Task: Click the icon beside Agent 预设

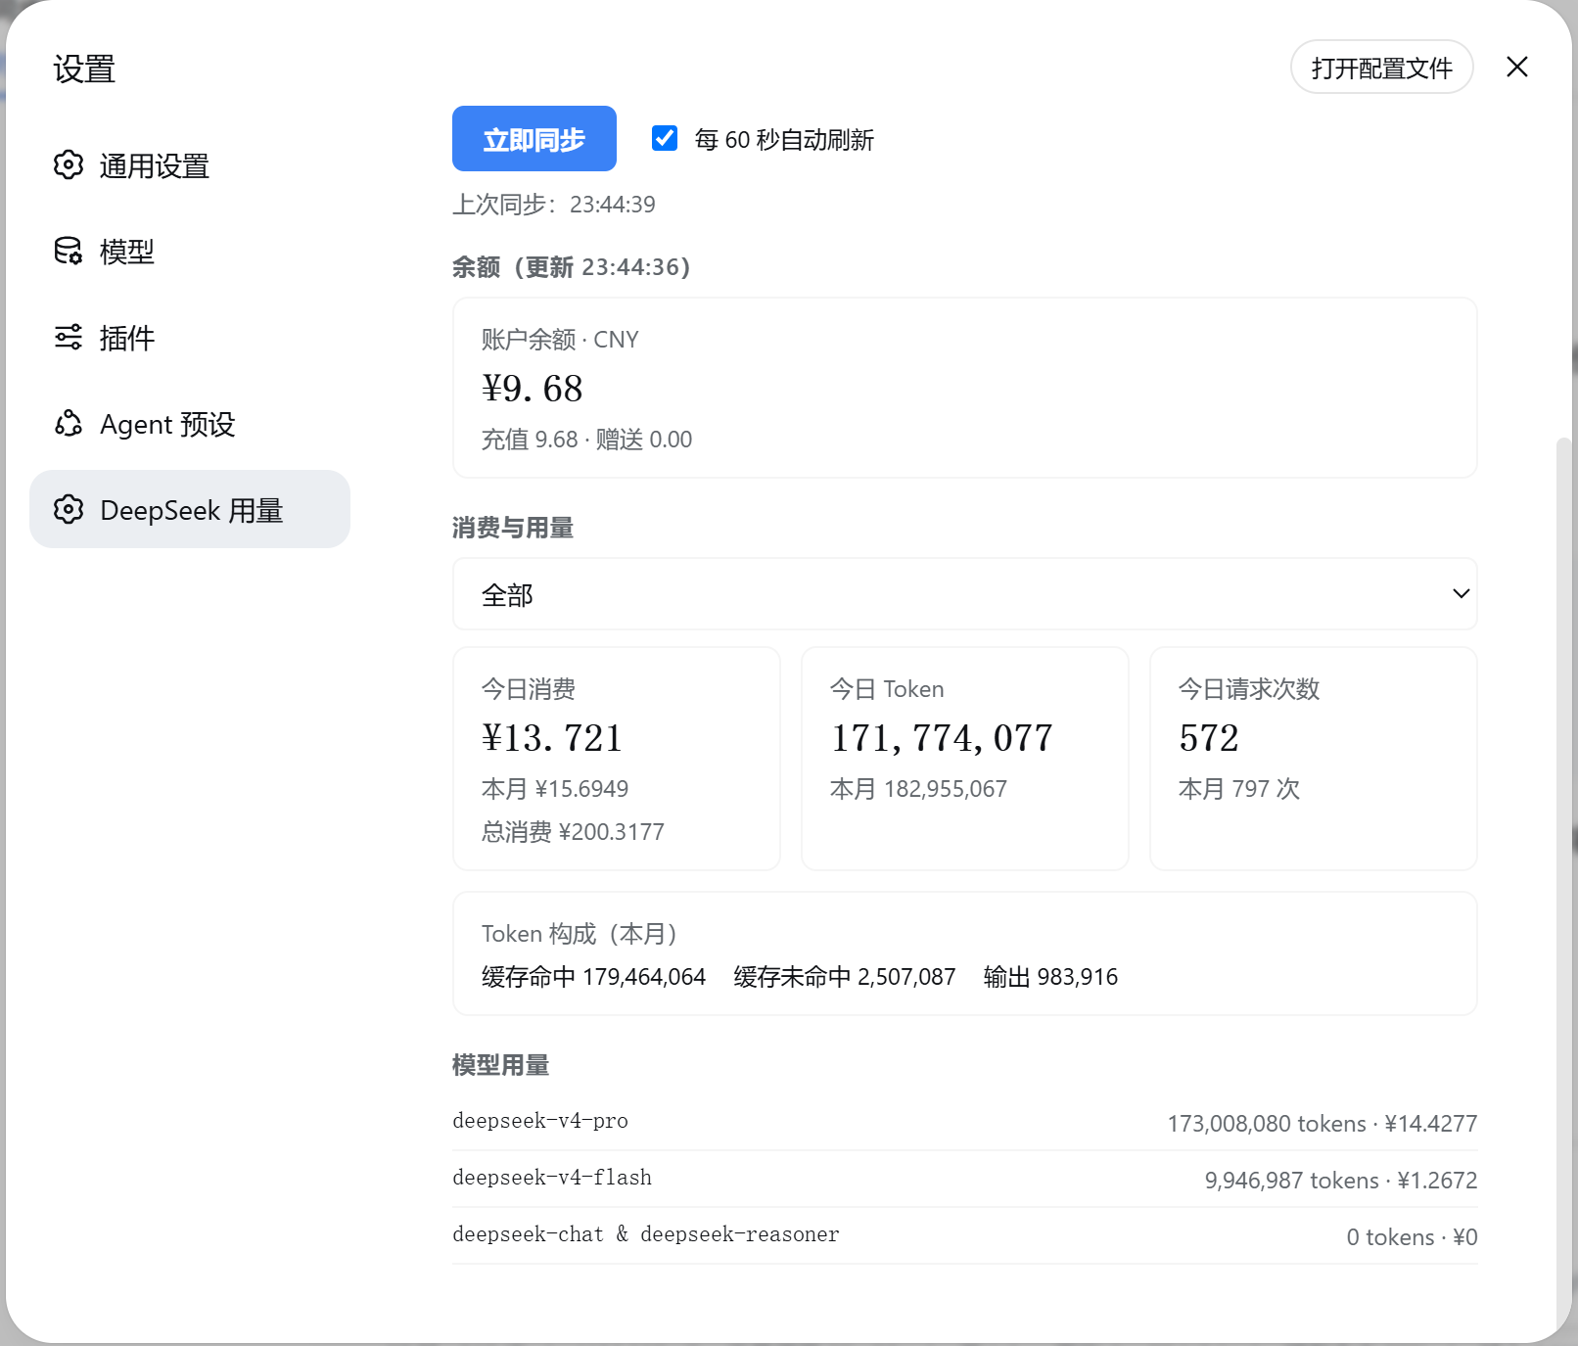Action: [x=69, y=423]
